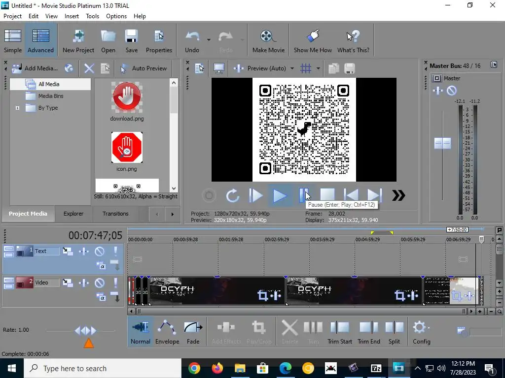Open overlays grid dropdown arrow

(318, 68)
